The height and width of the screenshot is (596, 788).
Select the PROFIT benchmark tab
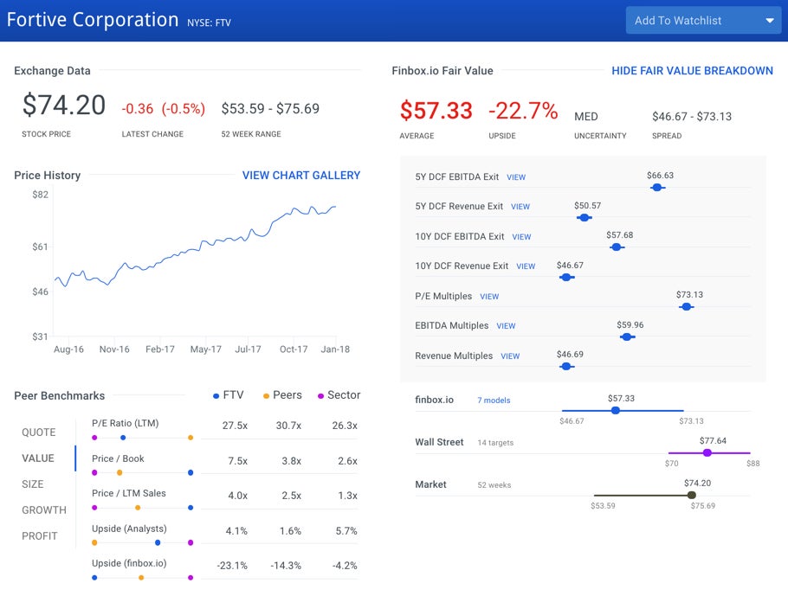click(x=39, y=536)
